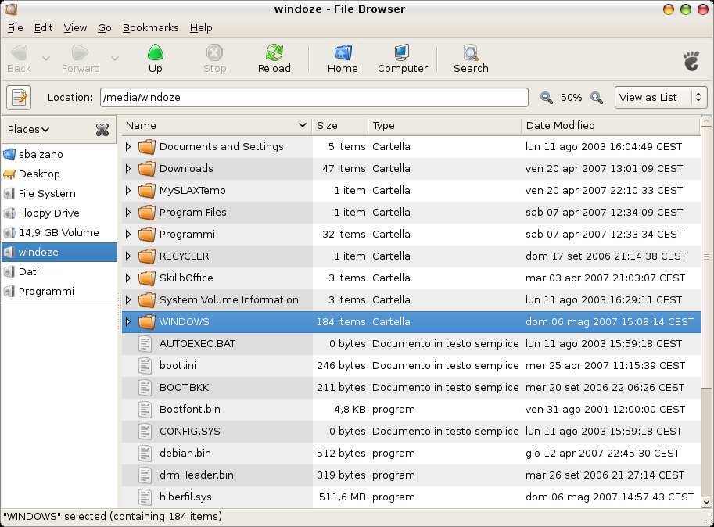714x527 pixels.
Task: Select the debian.bin file name
Action: 185,454
